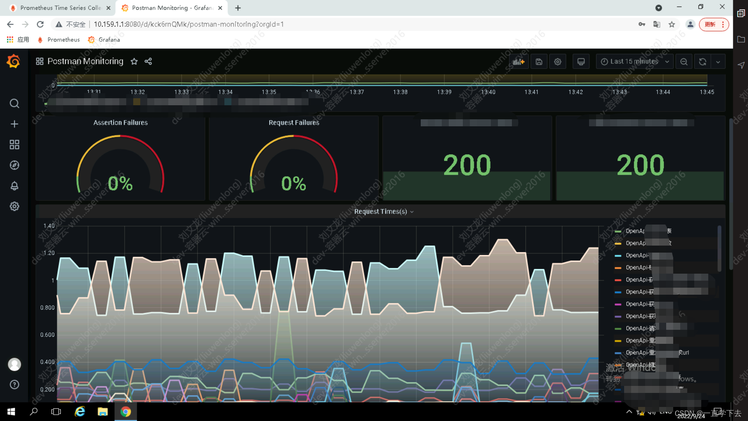
Task: Click the Create plus icon in sidebar
Action: click(14, 124)
